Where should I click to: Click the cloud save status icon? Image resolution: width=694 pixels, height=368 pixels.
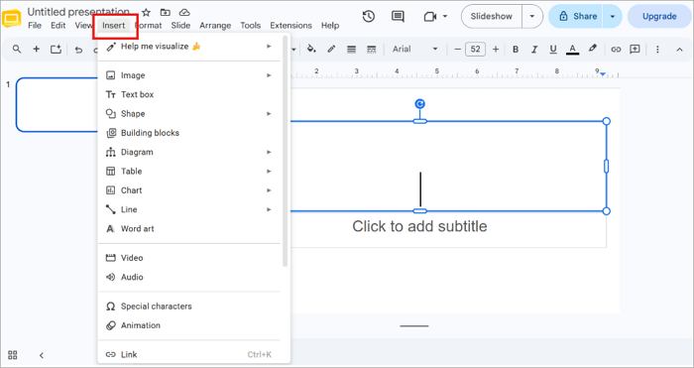pos(184,13)
